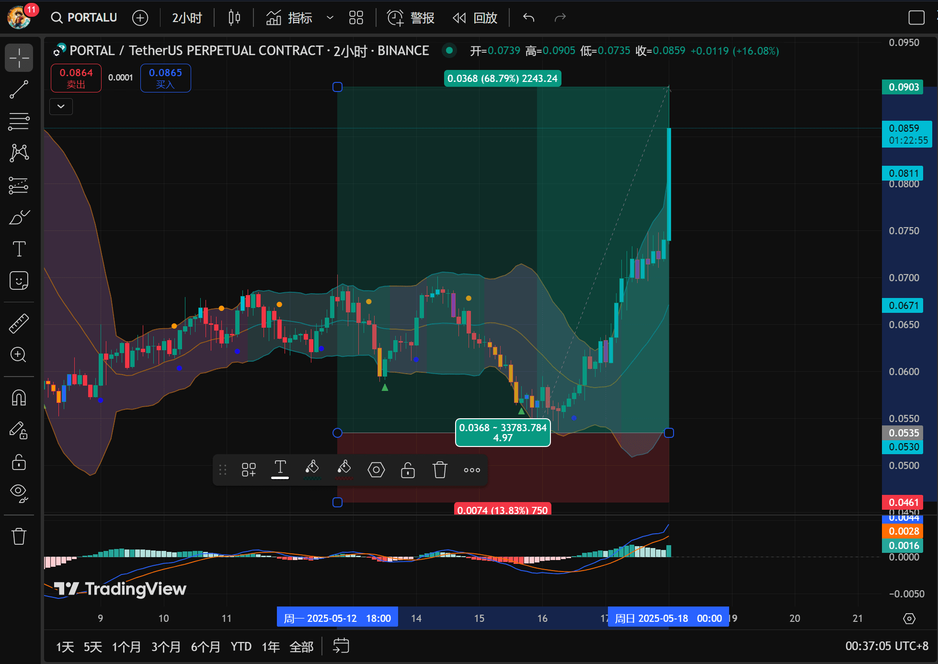
Task: Activate the zoom in tool
Action: (19, 355)
